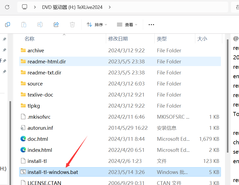Open the three-dot more options menu
The height and width of the screenshot is (185, 239).
click(x=151, y=25)
